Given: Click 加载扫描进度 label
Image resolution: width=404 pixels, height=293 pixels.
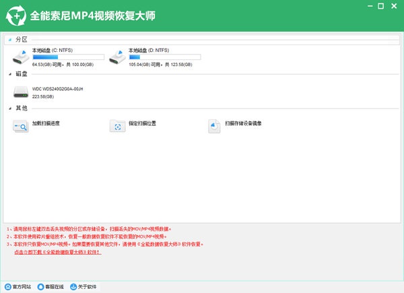Looking at the screenshot, I should click(x=46, y=123).
